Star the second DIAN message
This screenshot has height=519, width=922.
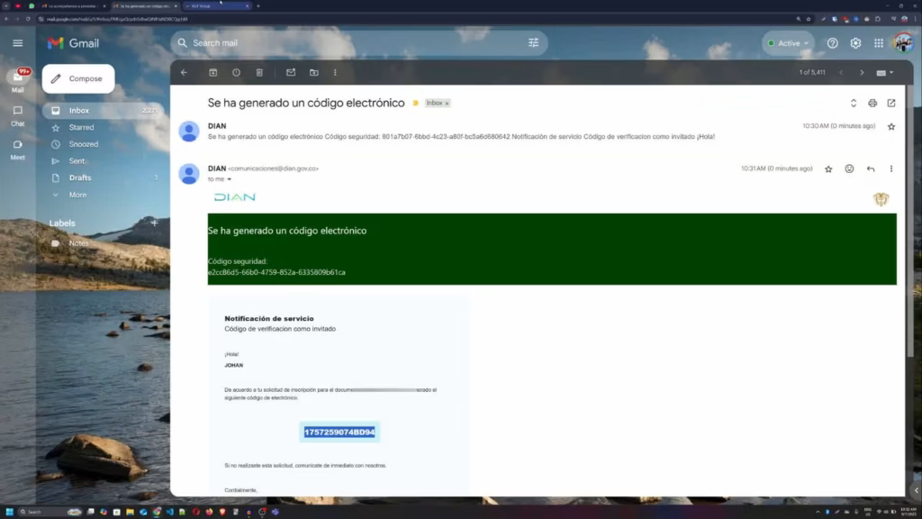pyautogui.click(x=828, y=168)
